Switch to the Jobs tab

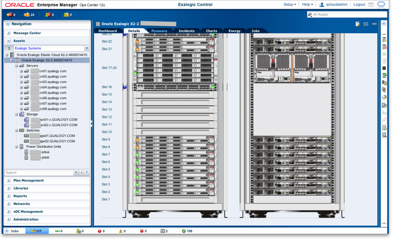point(255,31)
